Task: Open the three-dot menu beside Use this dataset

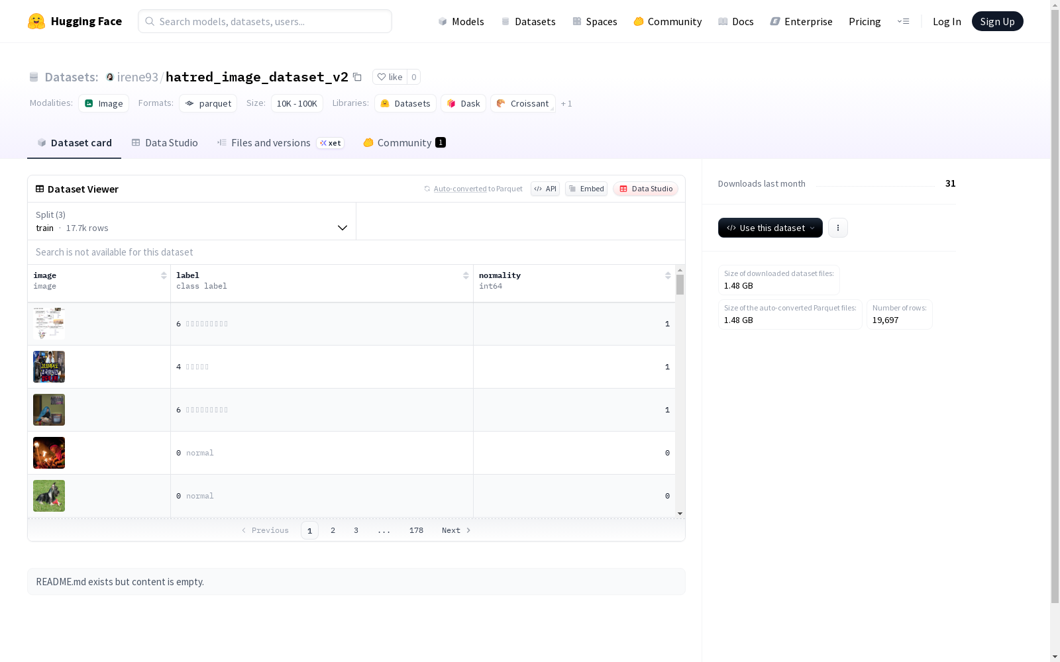Action: [x=838, y=228]
